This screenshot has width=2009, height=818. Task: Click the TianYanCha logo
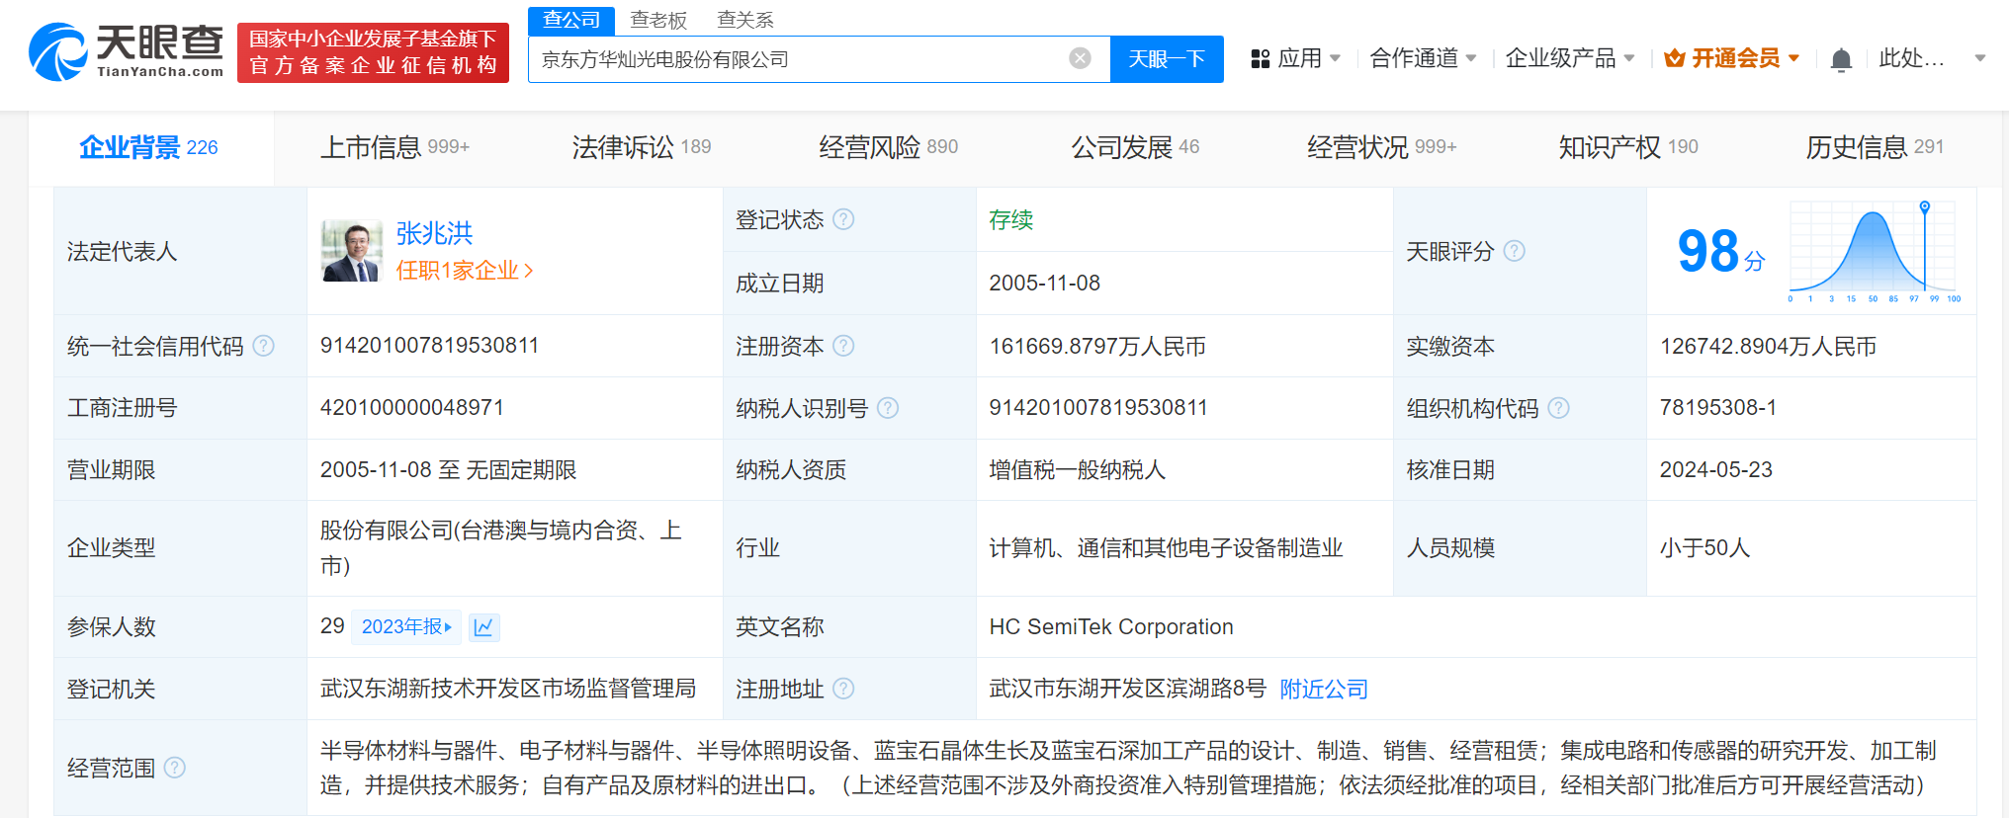tap(127, 52)
